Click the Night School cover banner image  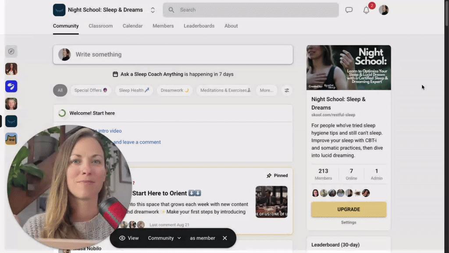point(349,68)
